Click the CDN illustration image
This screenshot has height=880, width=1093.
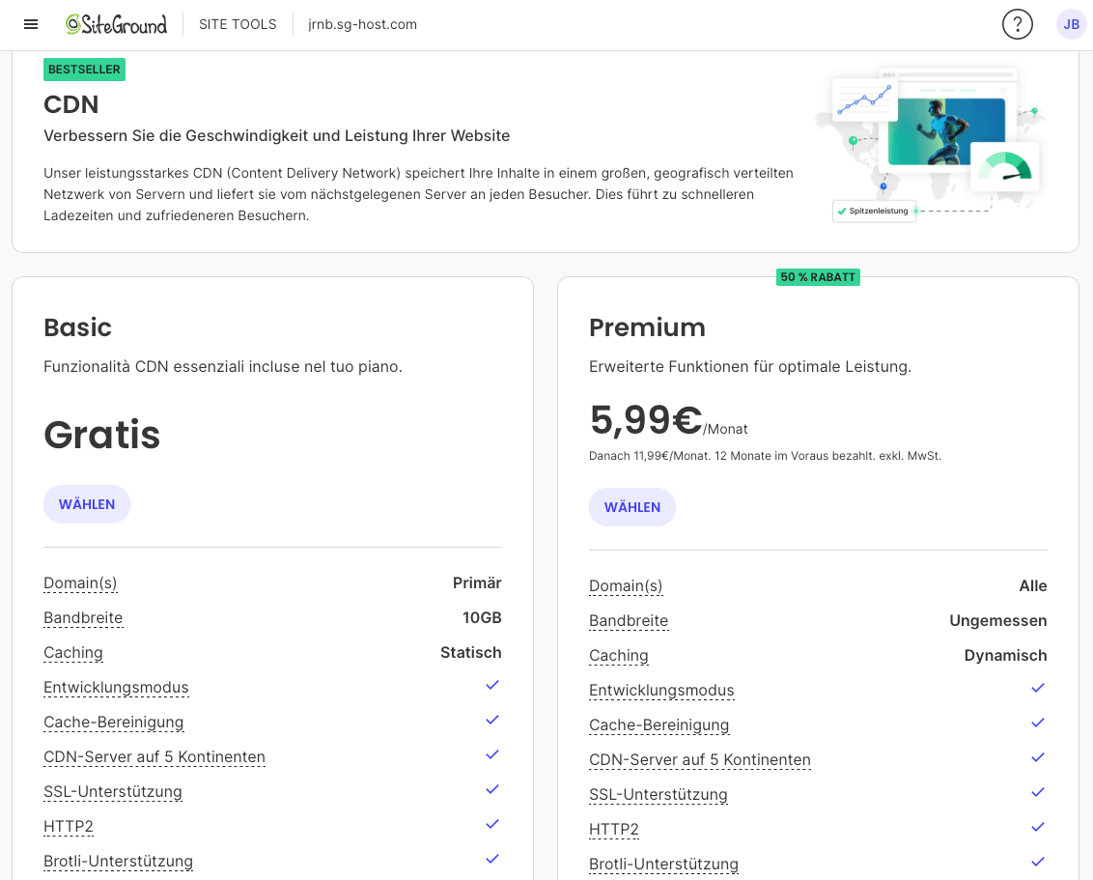pyautogui.click(x=930, y=145)
